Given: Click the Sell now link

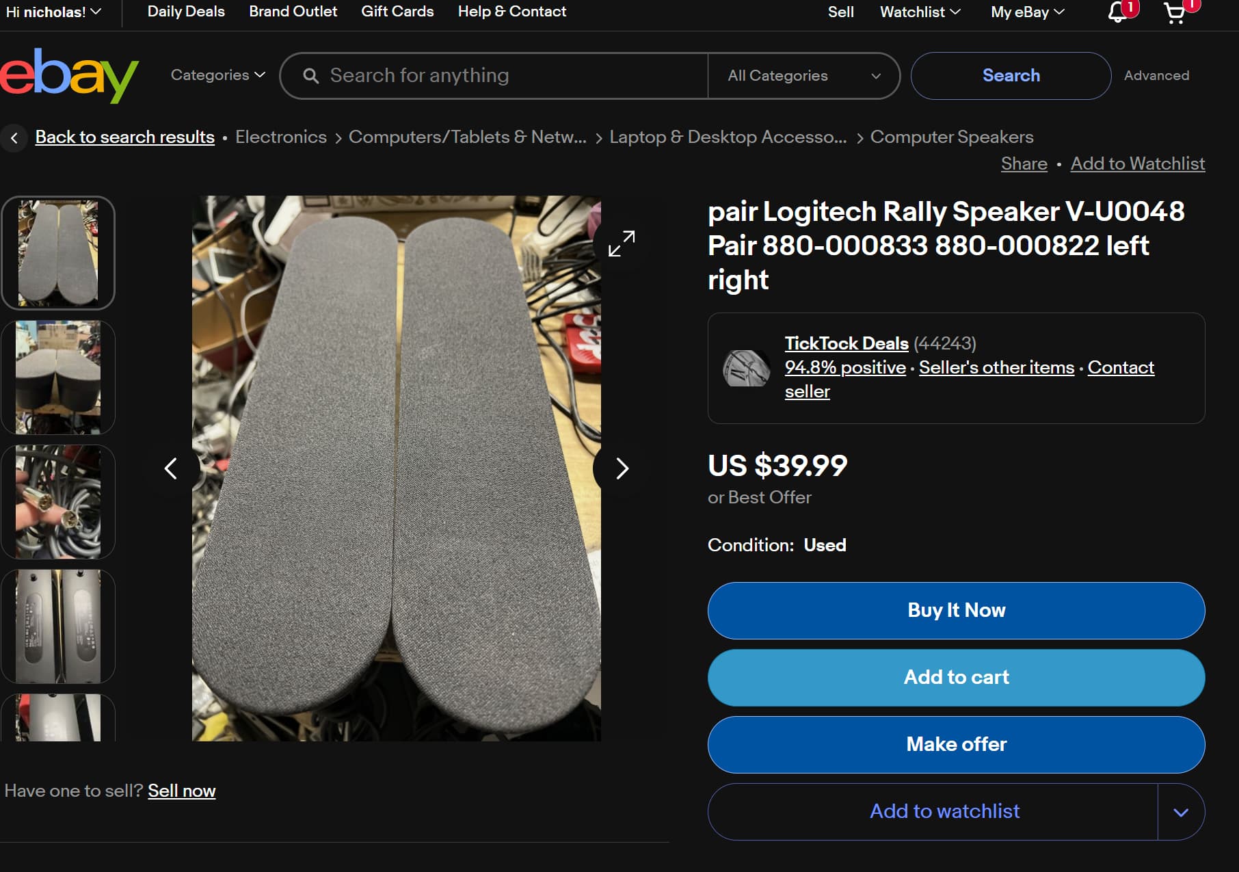Looking at the screenshot, I should pyautogui.click(x=181, y=791).
